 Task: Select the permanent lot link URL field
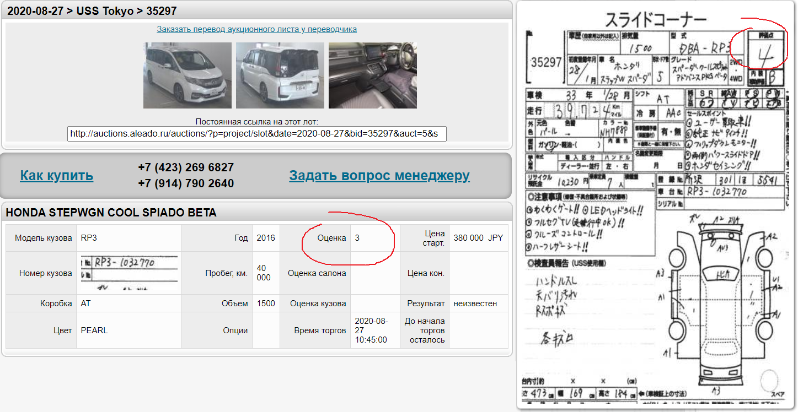tap(256, 134)
